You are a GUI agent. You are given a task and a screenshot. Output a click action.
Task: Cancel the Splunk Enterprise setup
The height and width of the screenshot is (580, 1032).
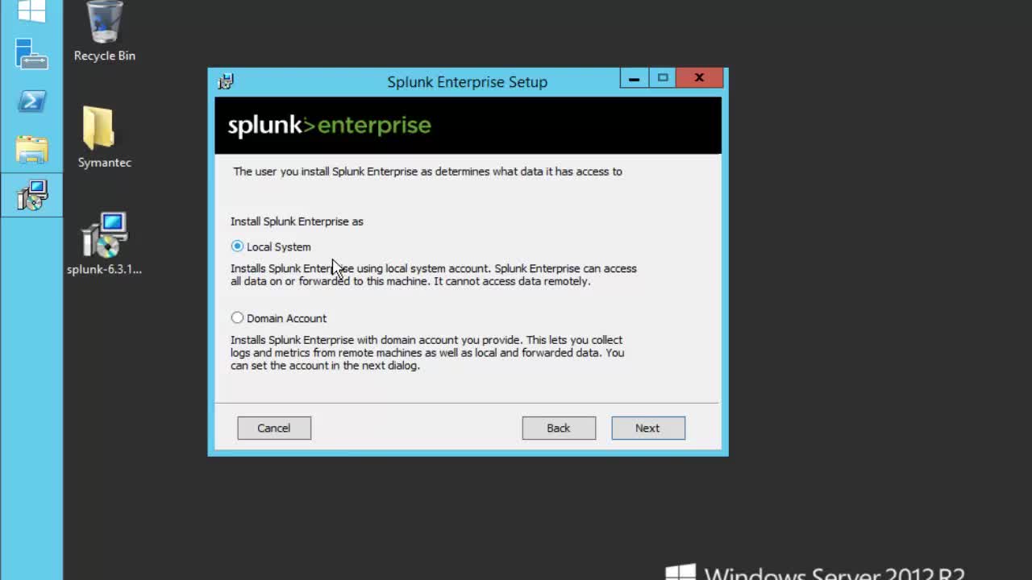click(x=274, y=428)
